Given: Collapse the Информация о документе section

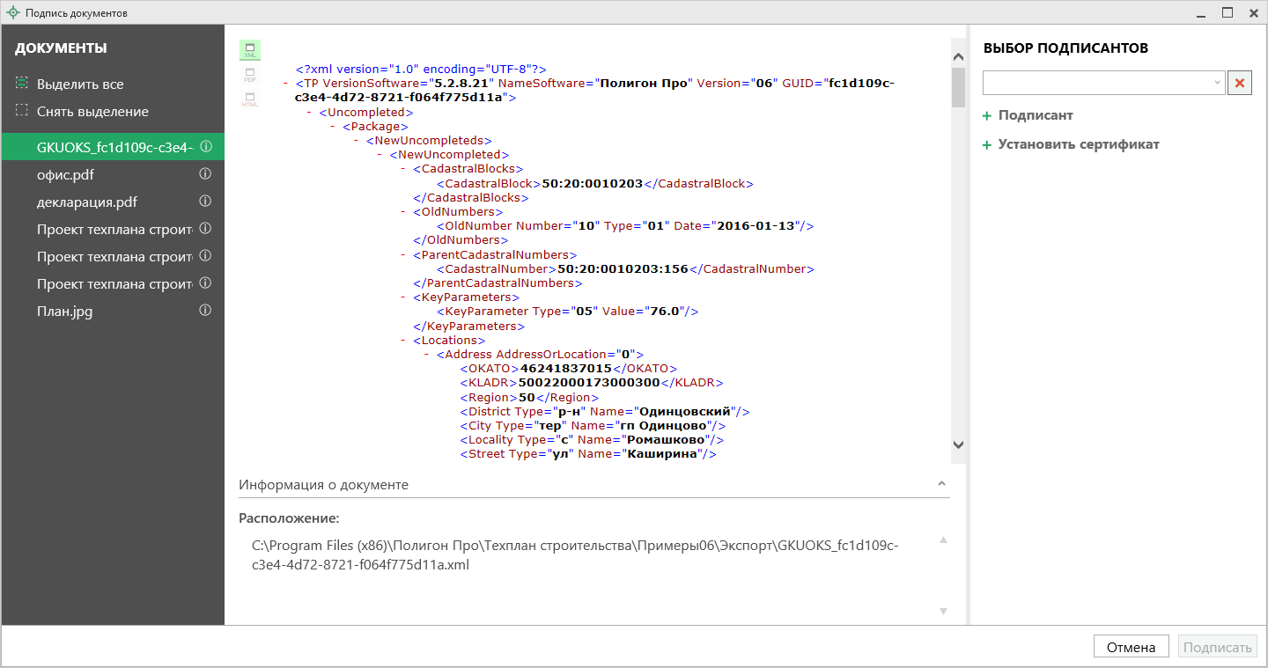Looking at the screenshot, I should pos(941,484).
